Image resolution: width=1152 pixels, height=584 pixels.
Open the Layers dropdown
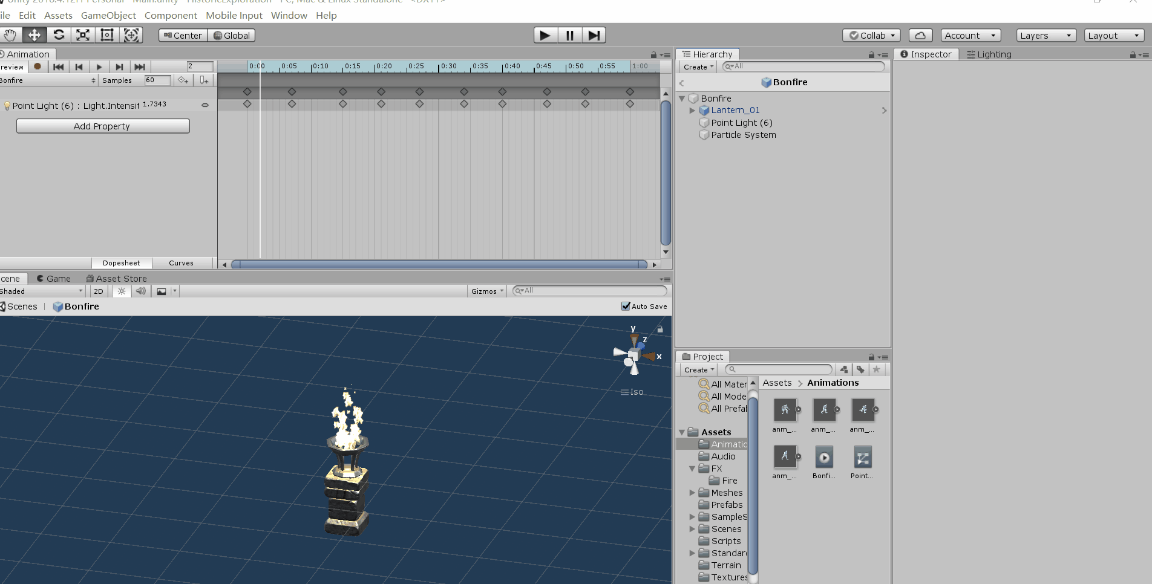tap(1046, 35)
